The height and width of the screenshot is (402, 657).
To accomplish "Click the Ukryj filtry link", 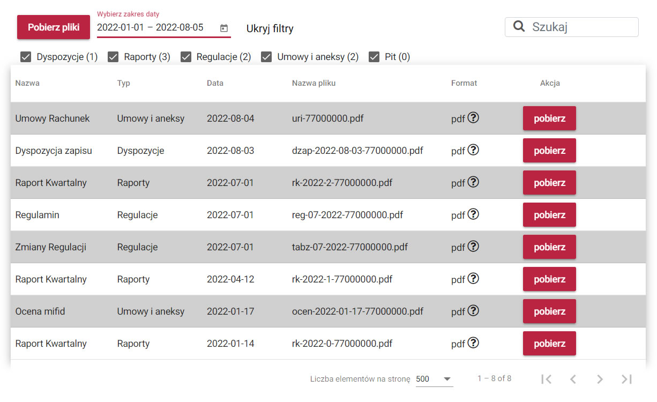I will coord(270,28).
